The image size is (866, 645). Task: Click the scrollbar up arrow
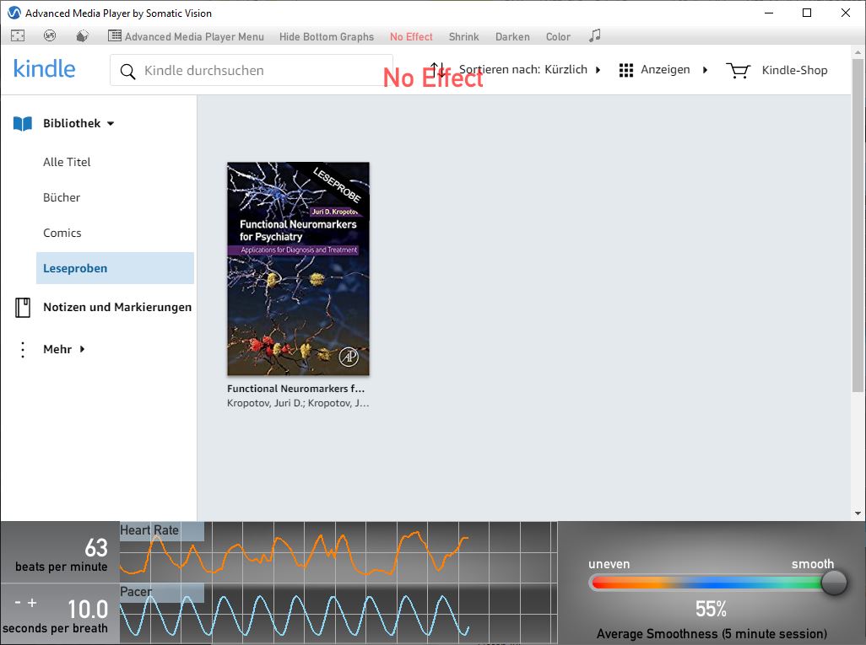pyautogui.click(x=858, y=52)
